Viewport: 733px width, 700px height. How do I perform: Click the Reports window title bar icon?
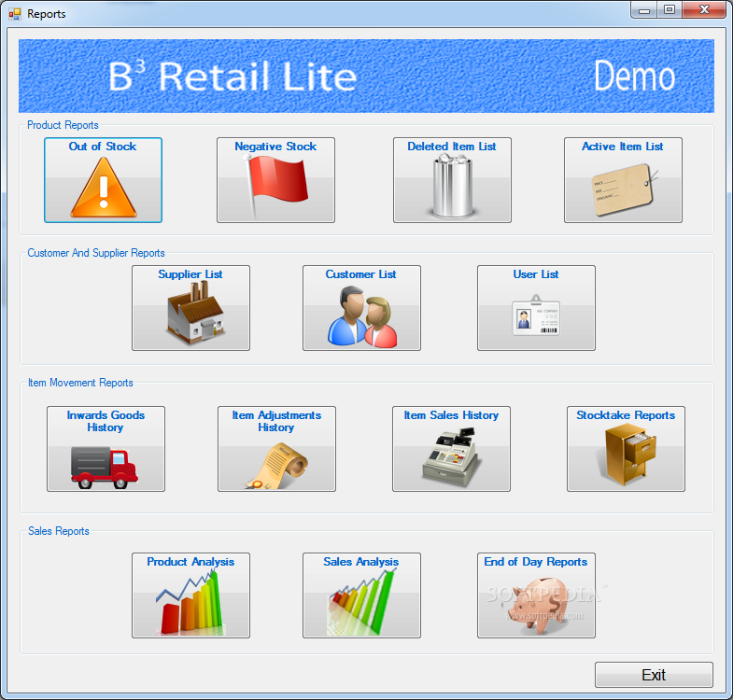pos(15,14)
